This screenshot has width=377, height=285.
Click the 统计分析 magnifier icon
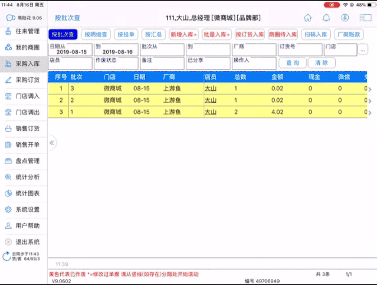tap(8, 177)
